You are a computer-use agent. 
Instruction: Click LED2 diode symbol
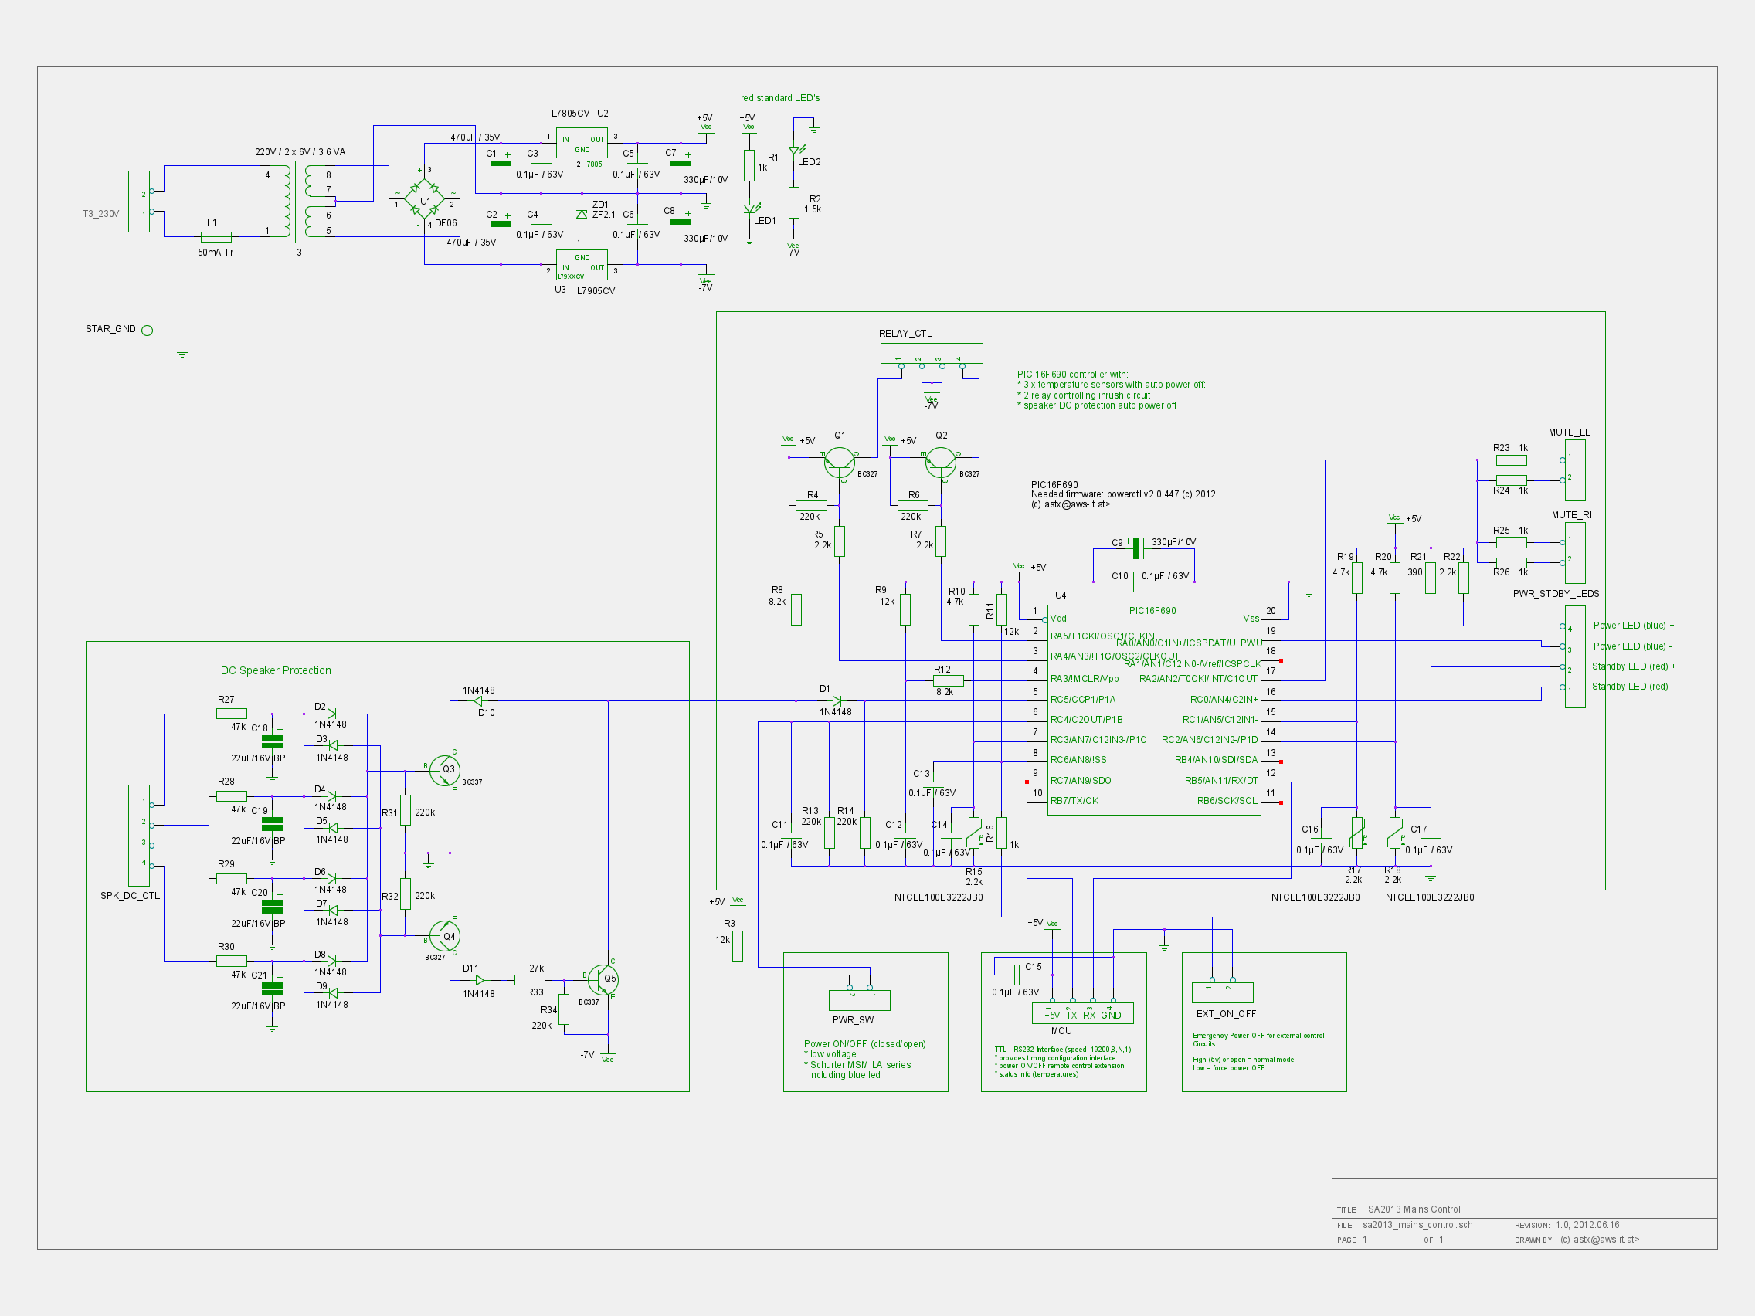click(794, 151)
